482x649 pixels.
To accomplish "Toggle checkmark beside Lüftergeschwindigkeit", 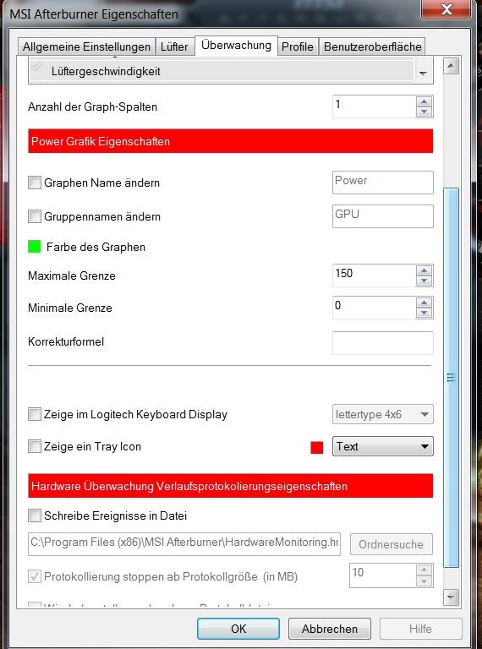I will pyautogui.click(x=38, y=68).
